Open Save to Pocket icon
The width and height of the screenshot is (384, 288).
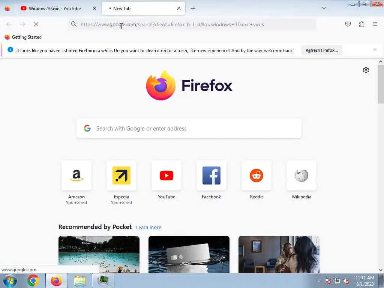point(348,24)
